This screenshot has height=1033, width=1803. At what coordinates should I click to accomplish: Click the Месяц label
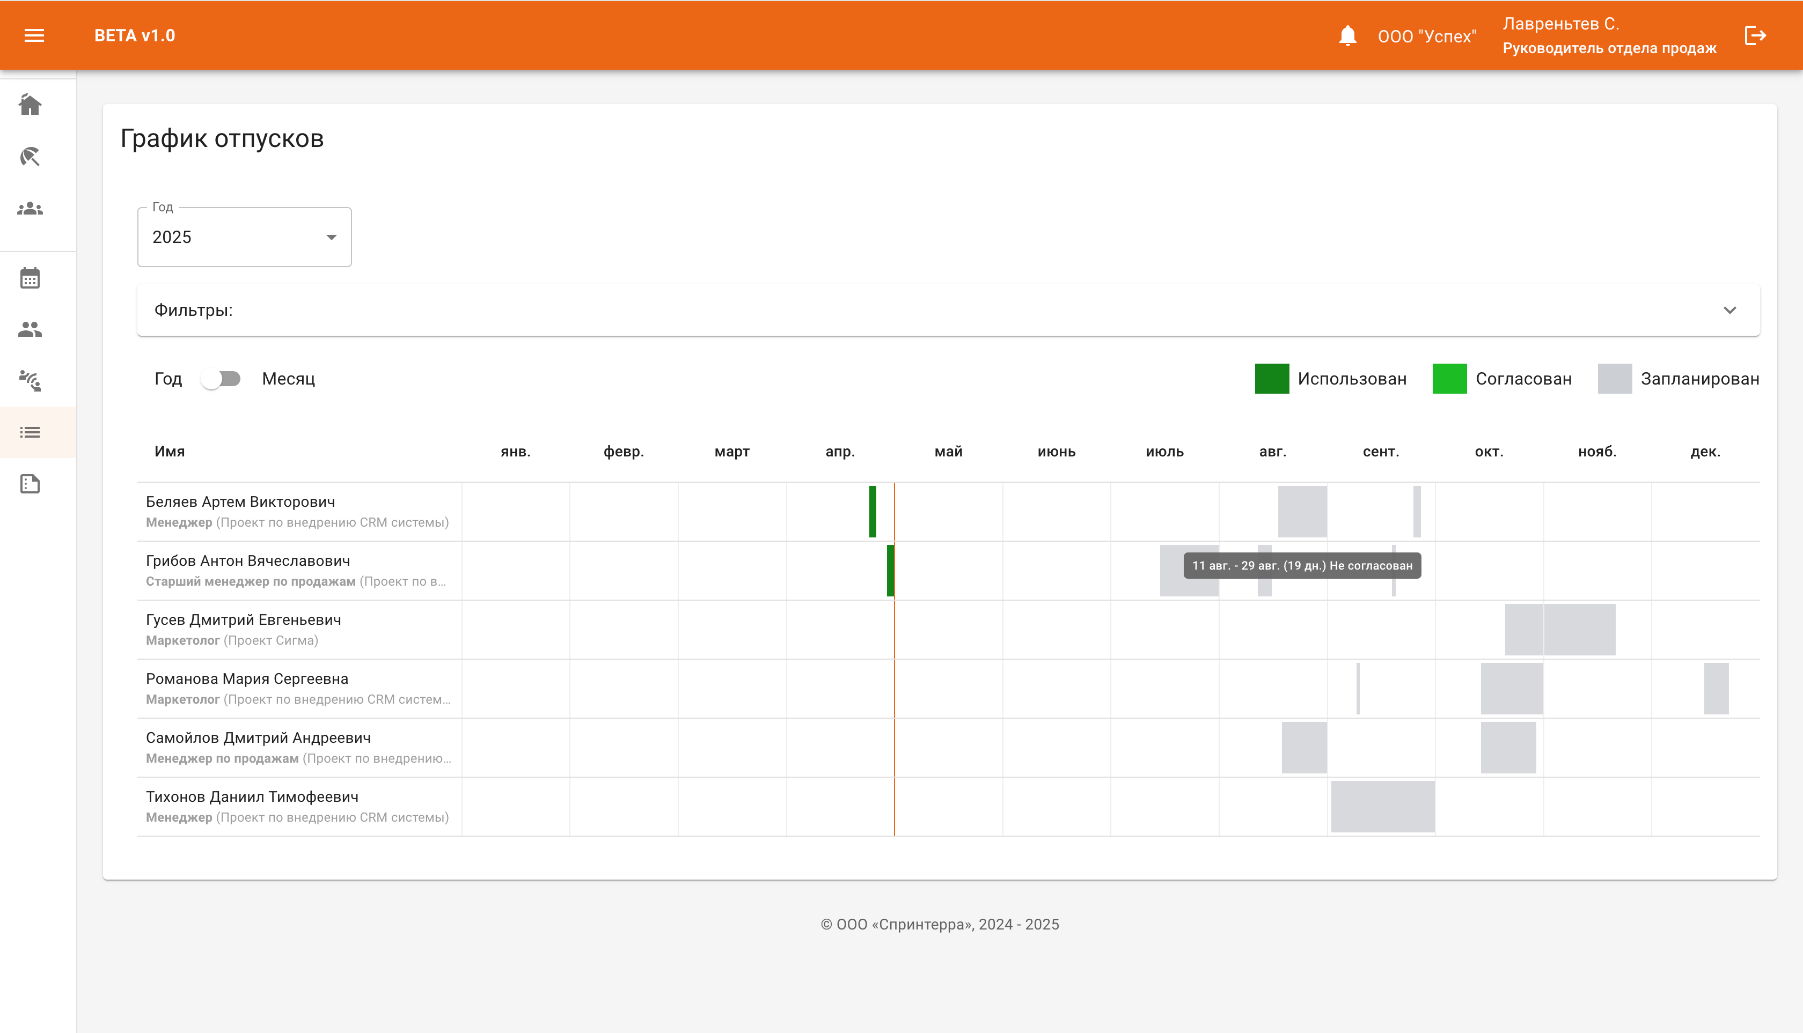288,379
